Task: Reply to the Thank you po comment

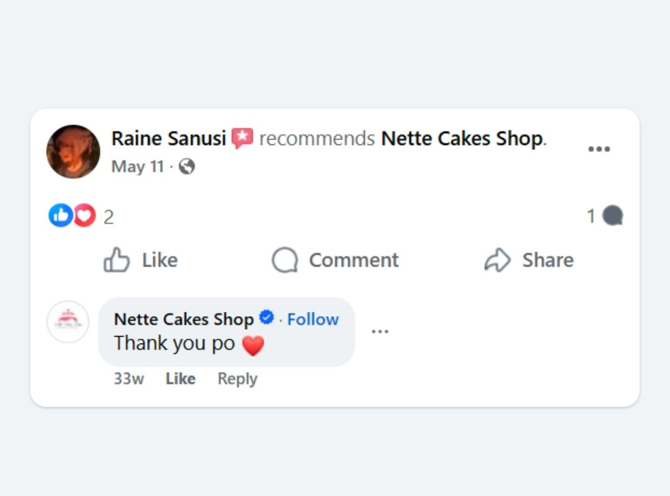Action: pyautogui.click(x=237, y=379)
